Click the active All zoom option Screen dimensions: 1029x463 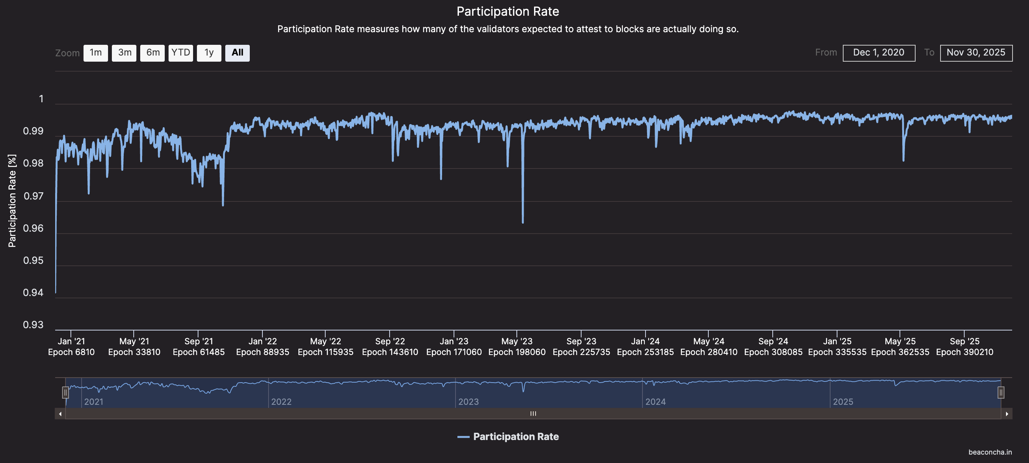click(x=237, y=52)
